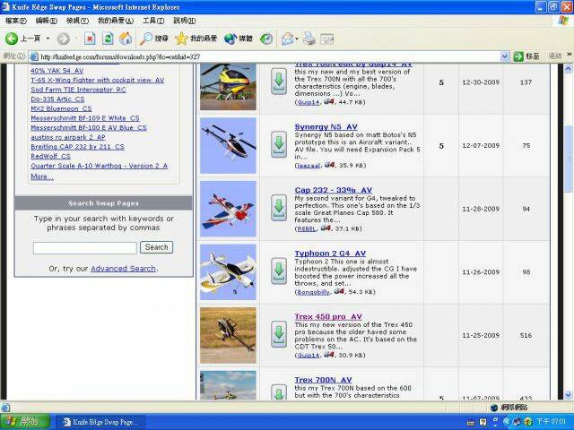Refresh the page with green arrows icon
The image size is (574, 430).
(x=108, y=39)
